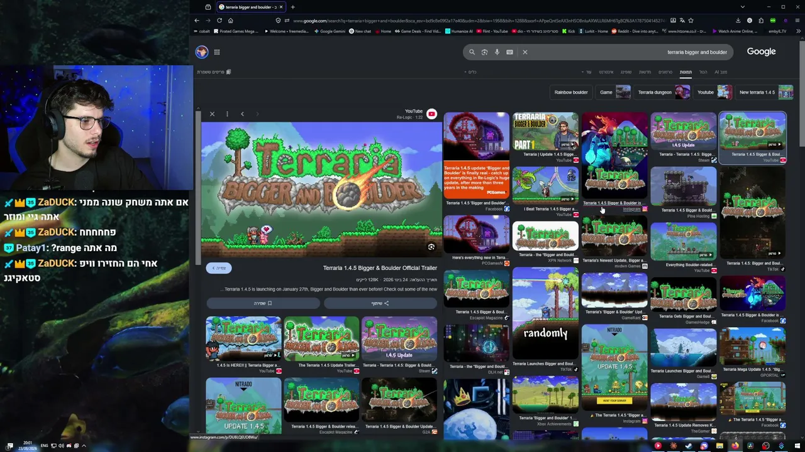805x452 pixels.
Task: Reload the page with the refresh icon
Action: point(219,21)
